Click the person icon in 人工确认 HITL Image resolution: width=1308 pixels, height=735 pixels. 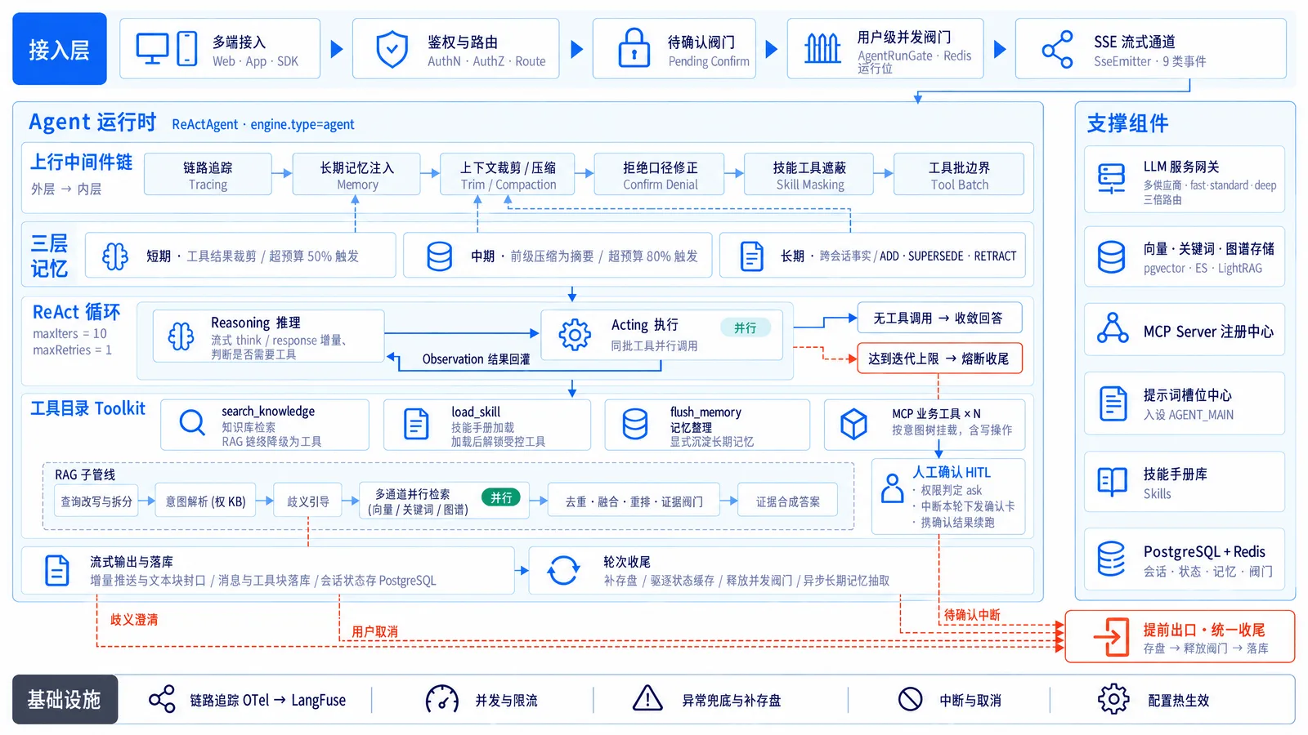click(x=892, y=489)
